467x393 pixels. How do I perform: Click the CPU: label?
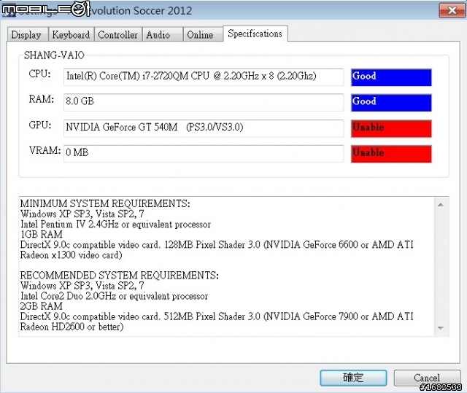[39, 74]
